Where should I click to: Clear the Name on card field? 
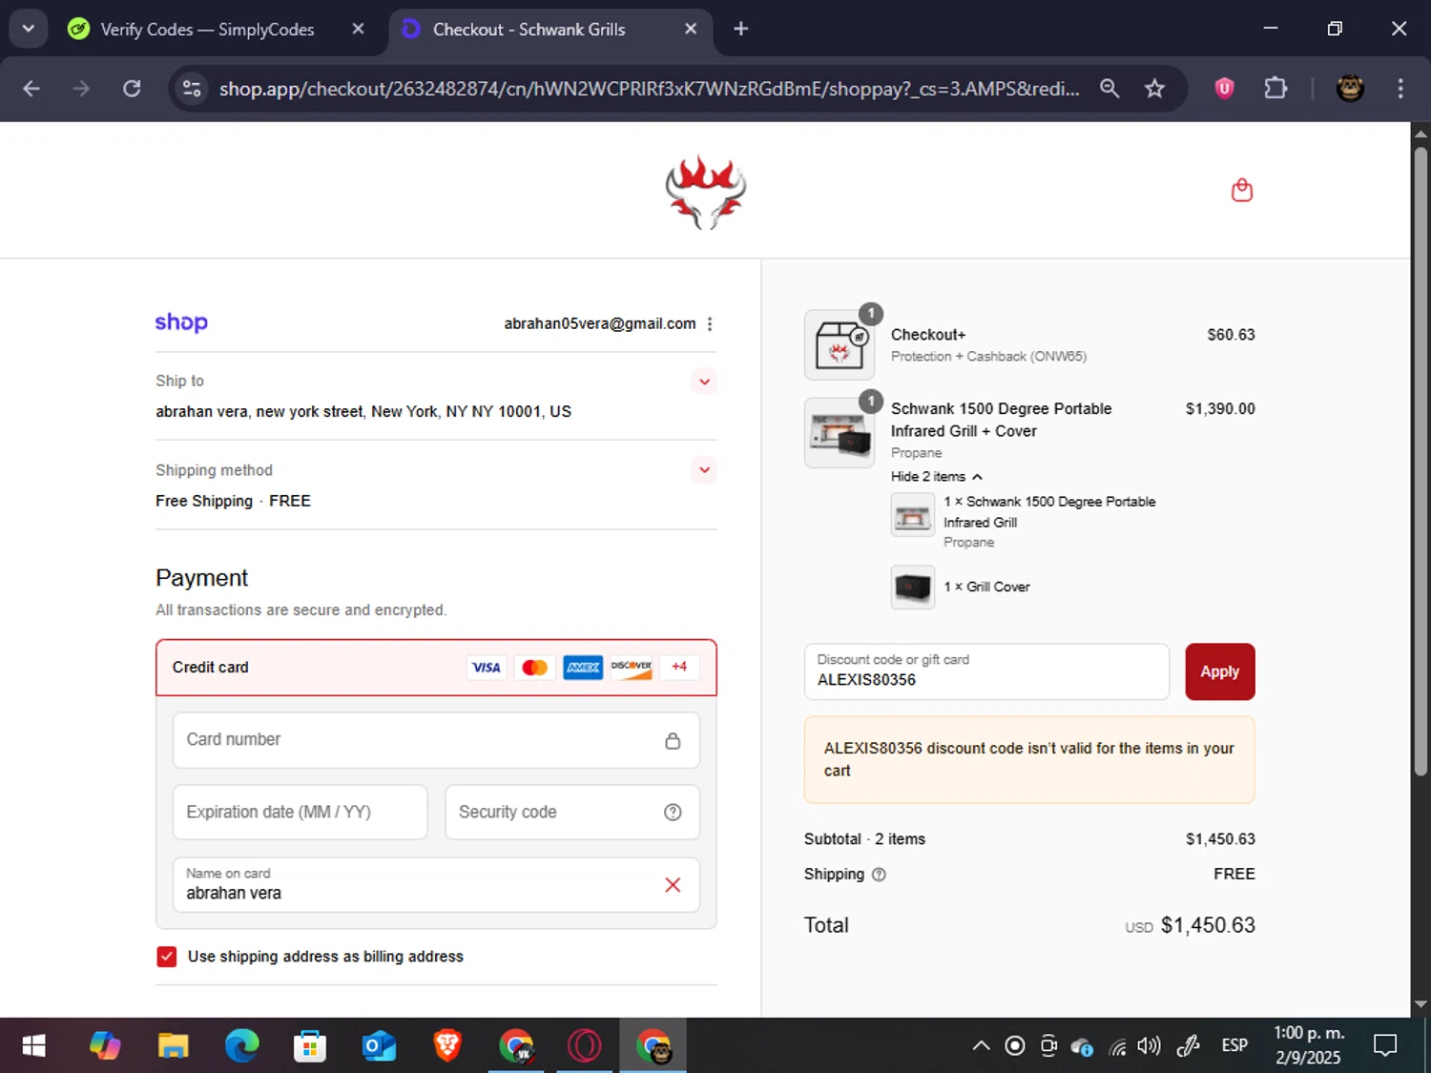(x=673, y=885)
